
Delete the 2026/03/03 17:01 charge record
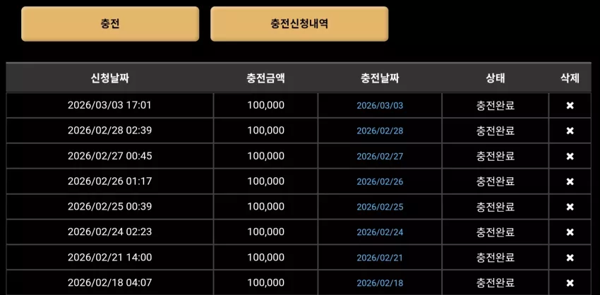pos(570,106)
